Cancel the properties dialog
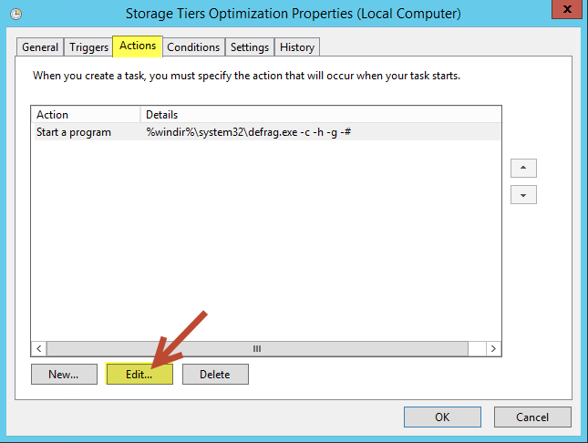Screen dimensions: 588x443 tap(532, 417)
